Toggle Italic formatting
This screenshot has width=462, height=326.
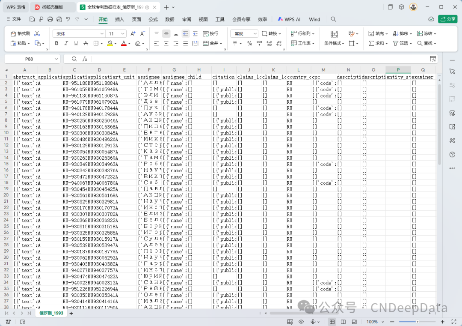coord(66,43)
